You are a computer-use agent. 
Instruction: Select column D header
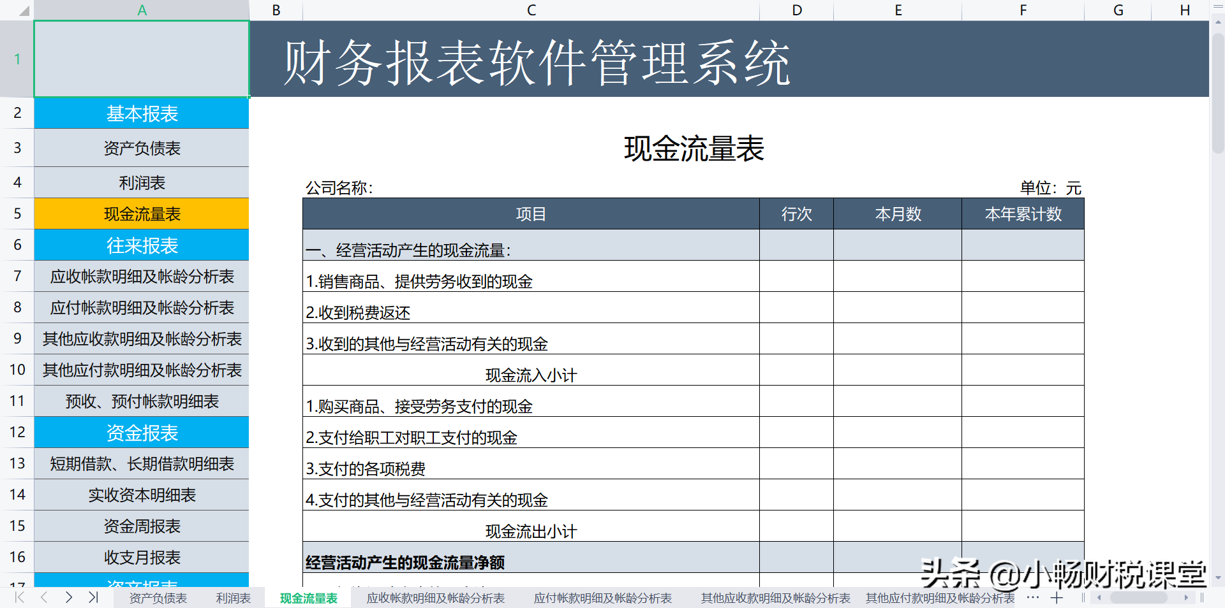point(796,10)
